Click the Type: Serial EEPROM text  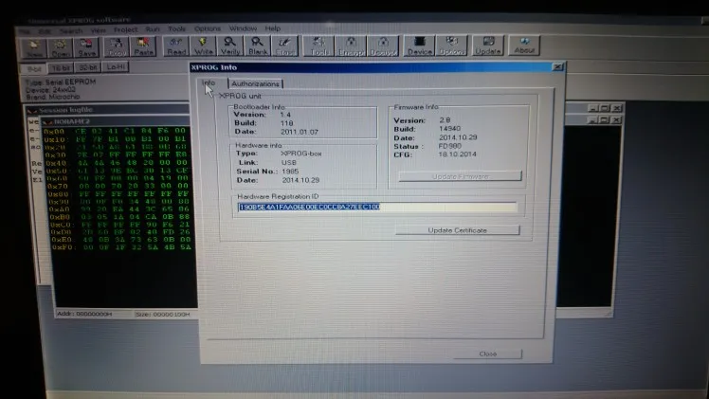[x=61, y=82]
